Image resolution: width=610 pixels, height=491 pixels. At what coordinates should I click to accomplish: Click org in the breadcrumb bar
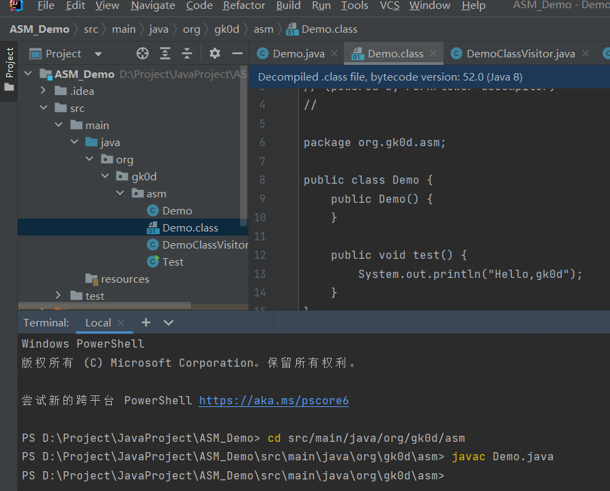coord(192,29)
